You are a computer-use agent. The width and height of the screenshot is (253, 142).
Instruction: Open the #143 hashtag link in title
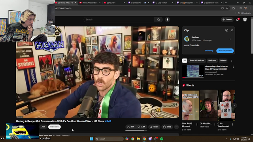(108, 121)
